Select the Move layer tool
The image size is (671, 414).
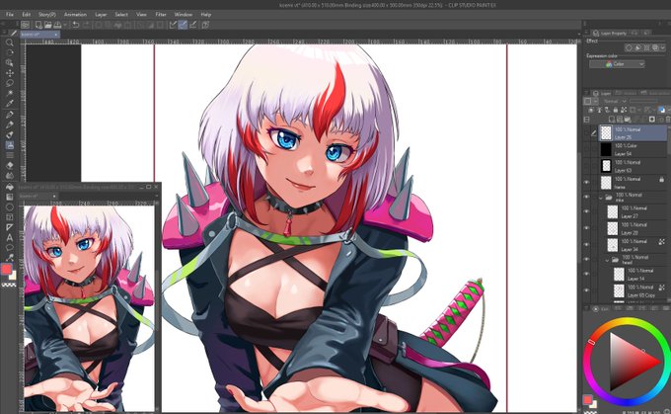10,73
